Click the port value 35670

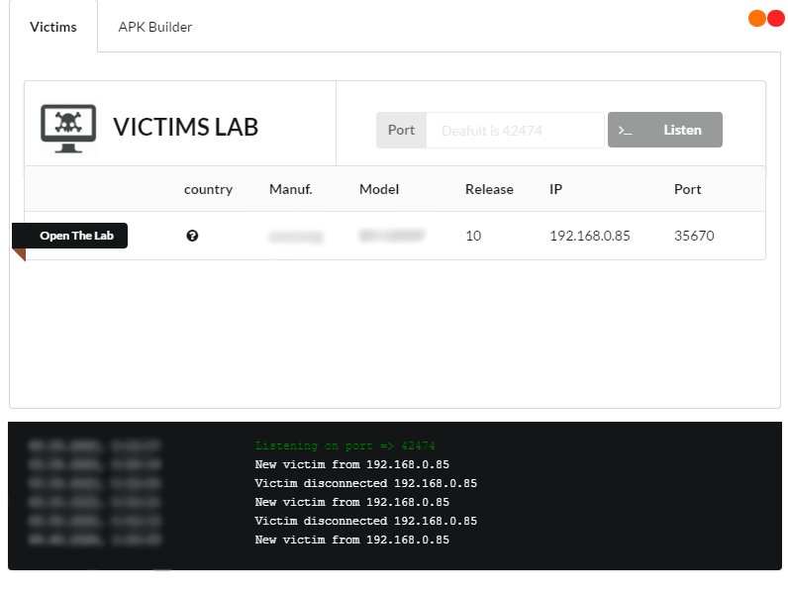pyautogui.click(x=694, y=236)
